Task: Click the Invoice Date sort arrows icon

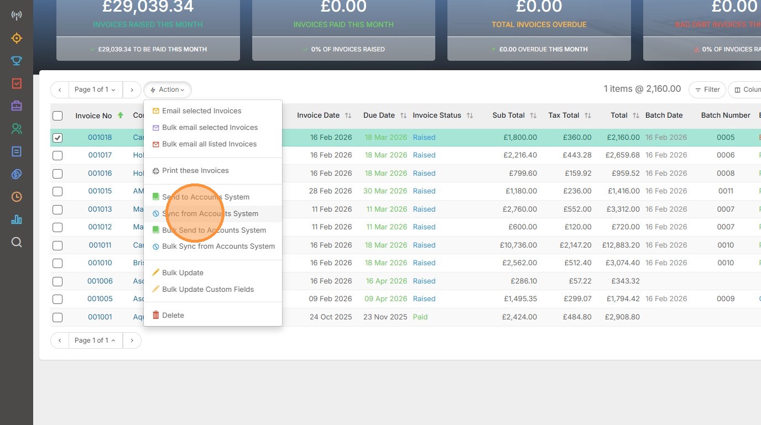Action: coord(348,116)
